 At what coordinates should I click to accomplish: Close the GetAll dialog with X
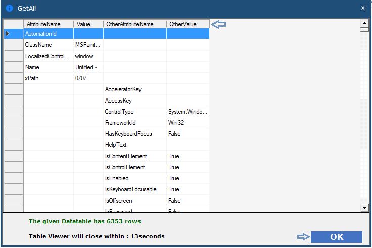pos(362,8)
